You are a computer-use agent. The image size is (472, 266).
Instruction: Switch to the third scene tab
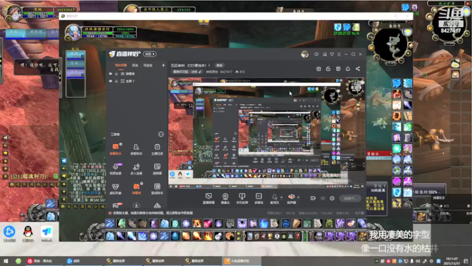[x=148, y=65]
